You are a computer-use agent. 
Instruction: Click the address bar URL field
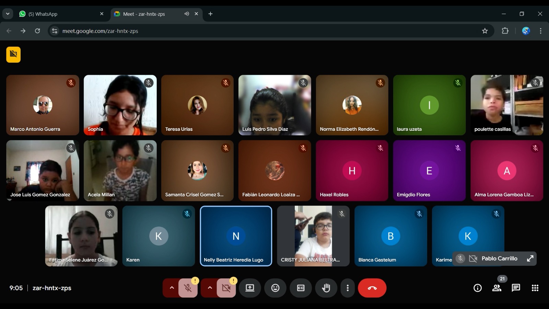[268, 31]
